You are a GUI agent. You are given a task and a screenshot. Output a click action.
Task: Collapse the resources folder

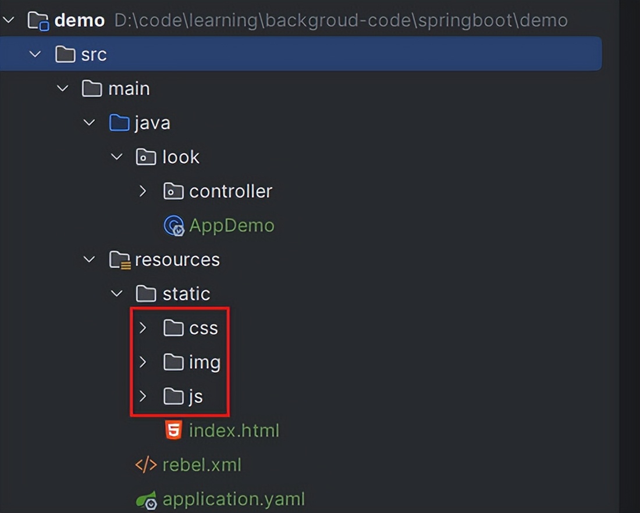pos(89,259)
